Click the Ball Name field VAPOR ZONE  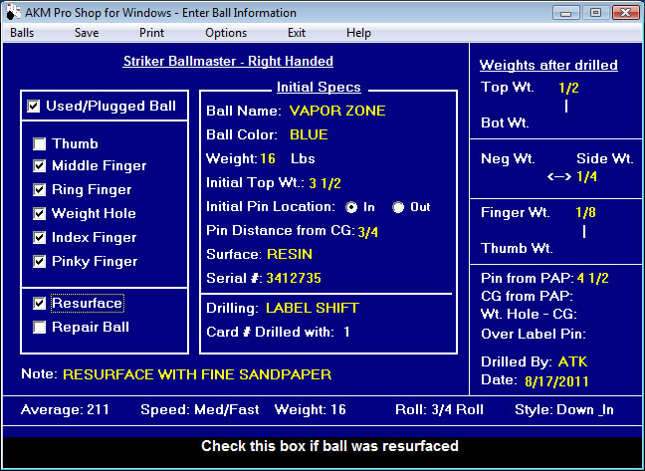[x=337, y=111]
